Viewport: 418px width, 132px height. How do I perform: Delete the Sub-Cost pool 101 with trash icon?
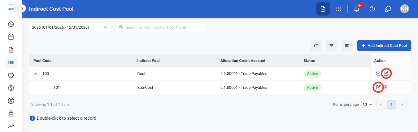[x=386, y=87]
